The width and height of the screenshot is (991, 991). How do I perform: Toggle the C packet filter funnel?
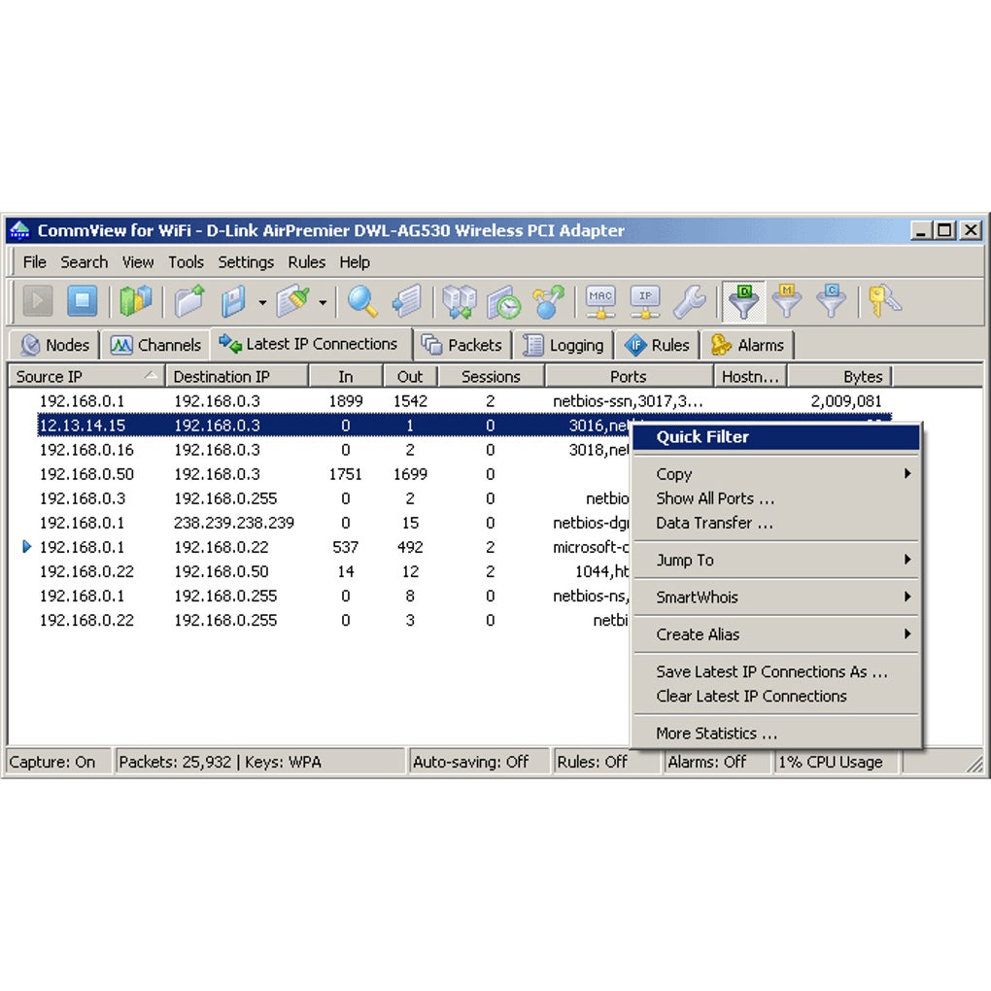(831, 301)
